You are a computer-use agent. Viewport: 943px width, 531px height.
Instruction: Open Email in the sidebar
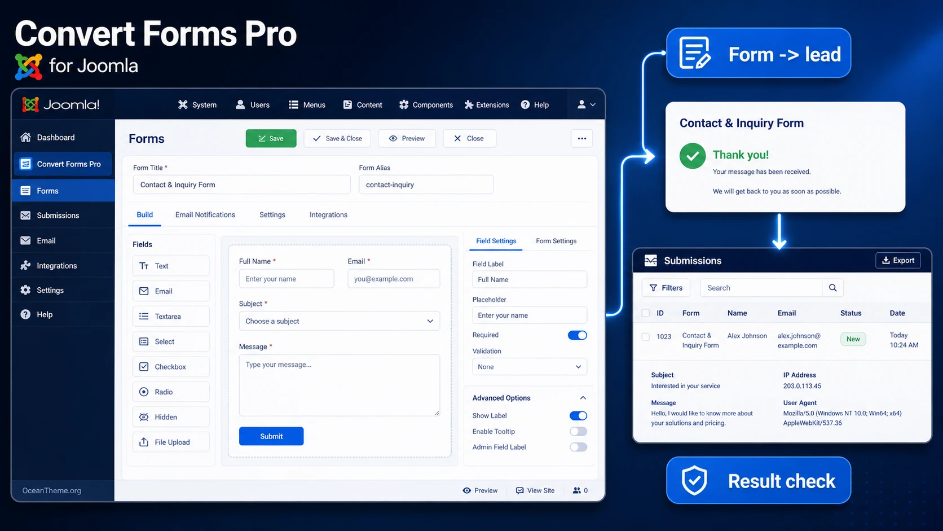point(63,240)
